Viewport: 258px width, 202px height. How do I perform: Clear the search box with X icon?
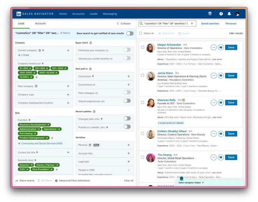pyautogui.click(x=192, y=23)
